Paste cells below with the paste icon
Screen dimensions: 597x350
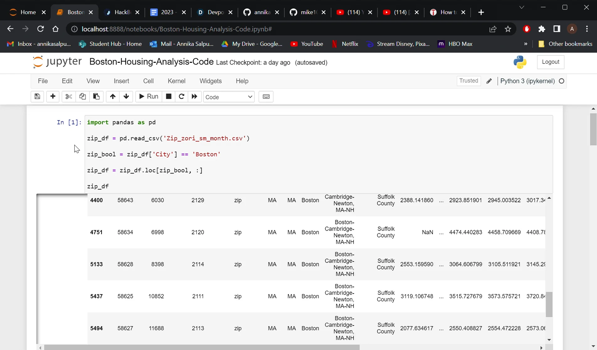(x=96, y=97)
